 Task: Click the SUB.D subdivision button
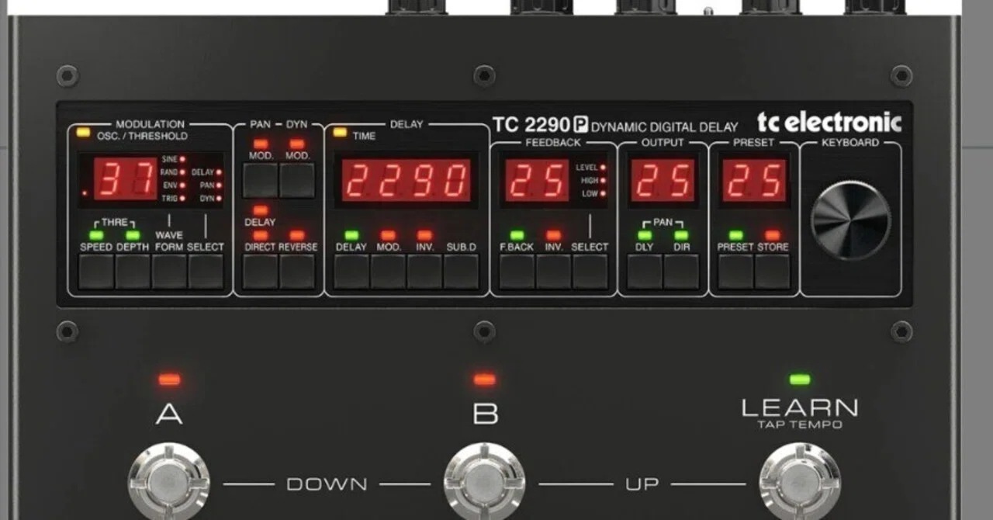[461, 271]
